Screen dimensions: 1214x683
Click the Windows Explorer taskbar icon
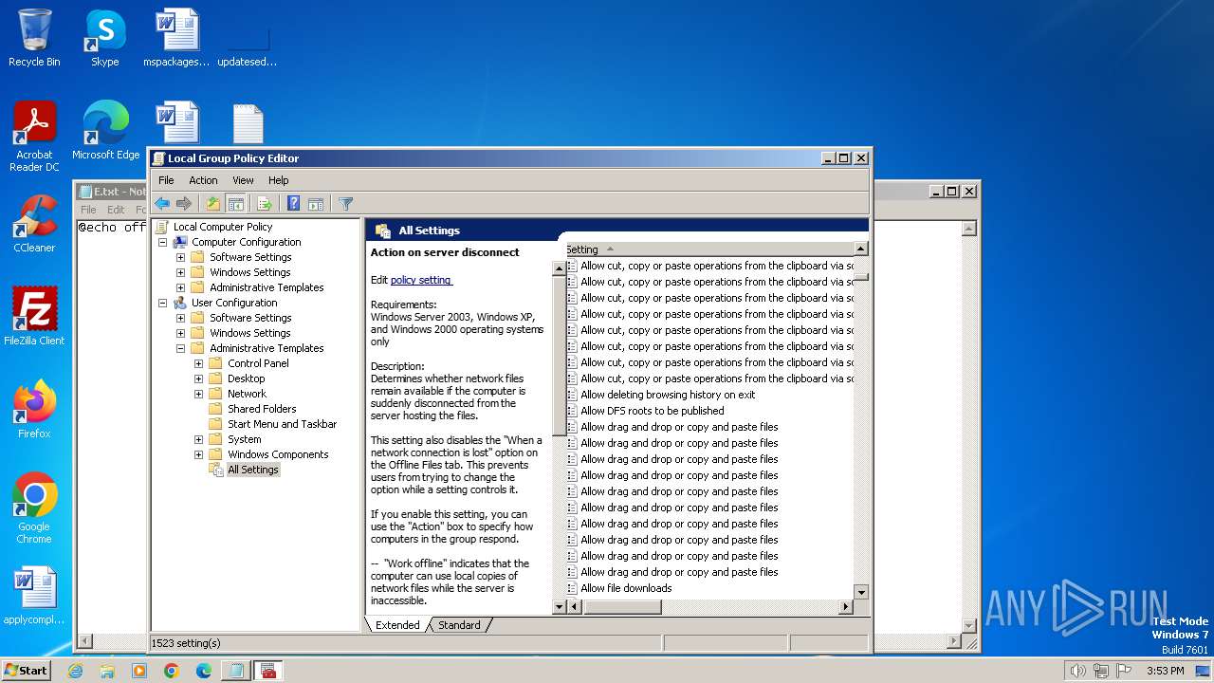point(107,671)
